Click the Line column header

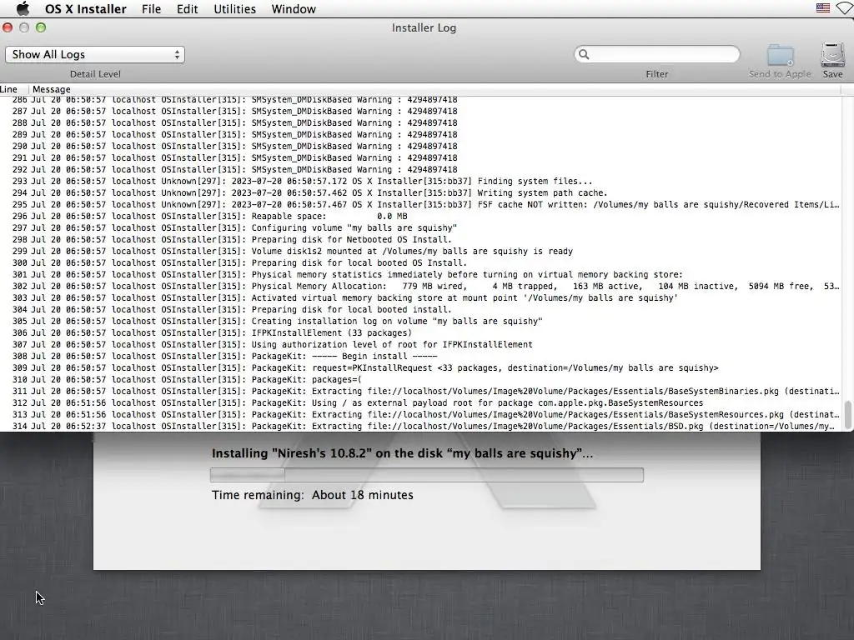pos(8,89)
